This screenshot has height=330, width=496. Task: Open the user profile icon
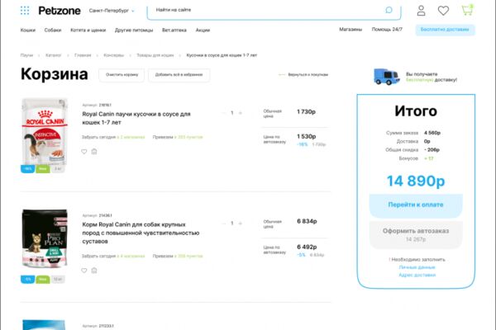[x=421, y=11]
